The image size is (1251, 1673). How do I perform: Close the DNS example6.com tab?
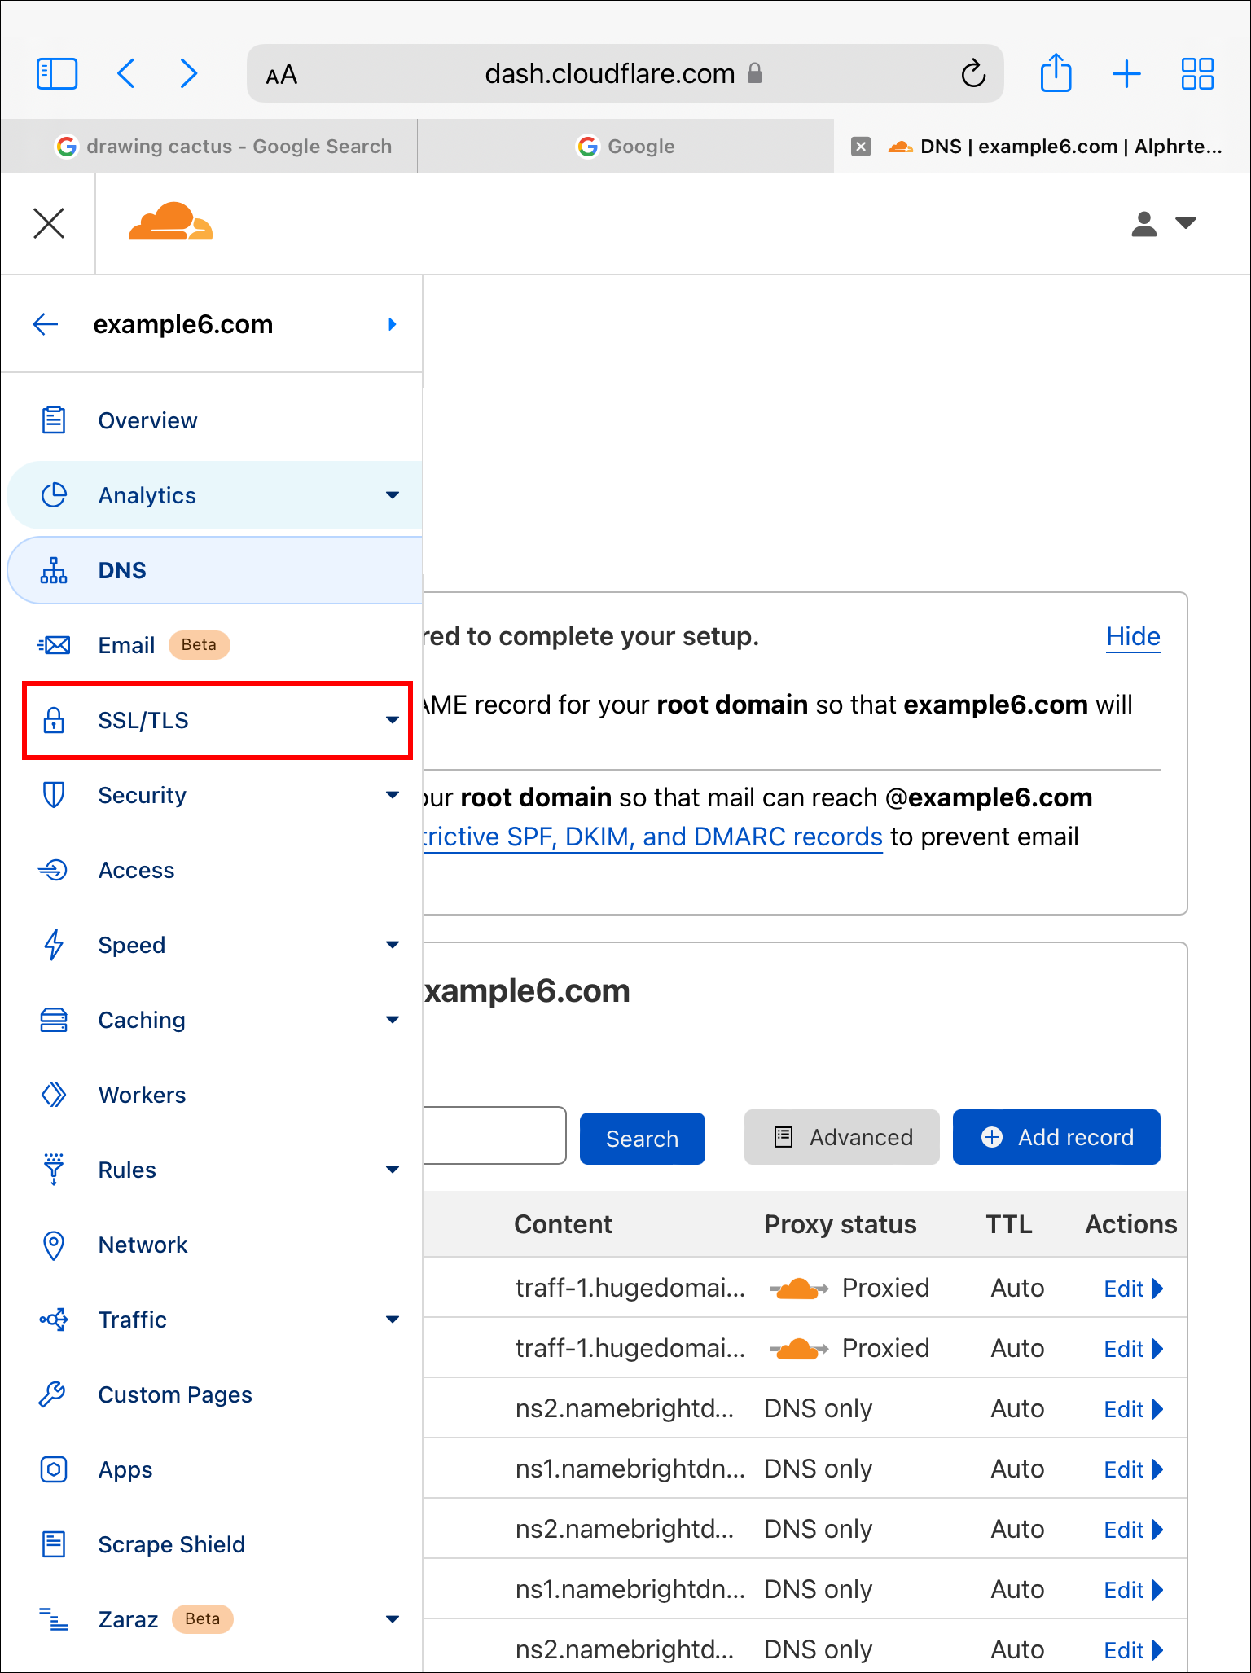(x=861, y=147)
